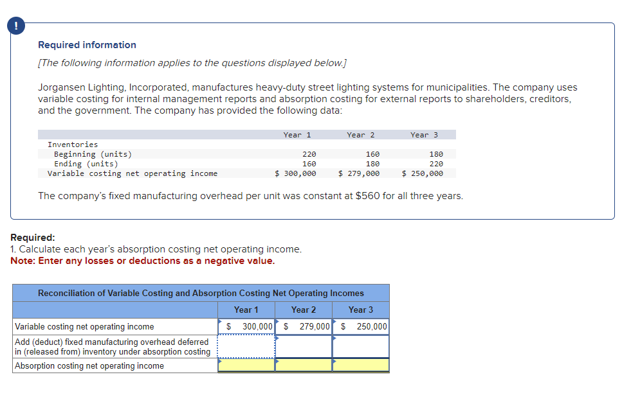Click the reconciliation table title bar
Viewport: 640px width, 395px height.
point(201,293)
